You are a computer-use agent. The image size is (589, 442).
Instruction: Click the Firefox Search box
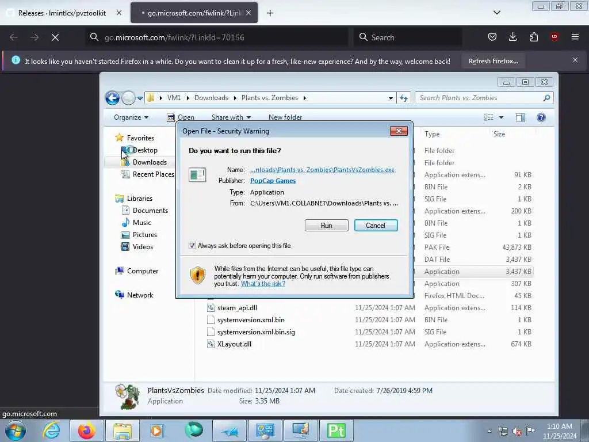point(408,37)
